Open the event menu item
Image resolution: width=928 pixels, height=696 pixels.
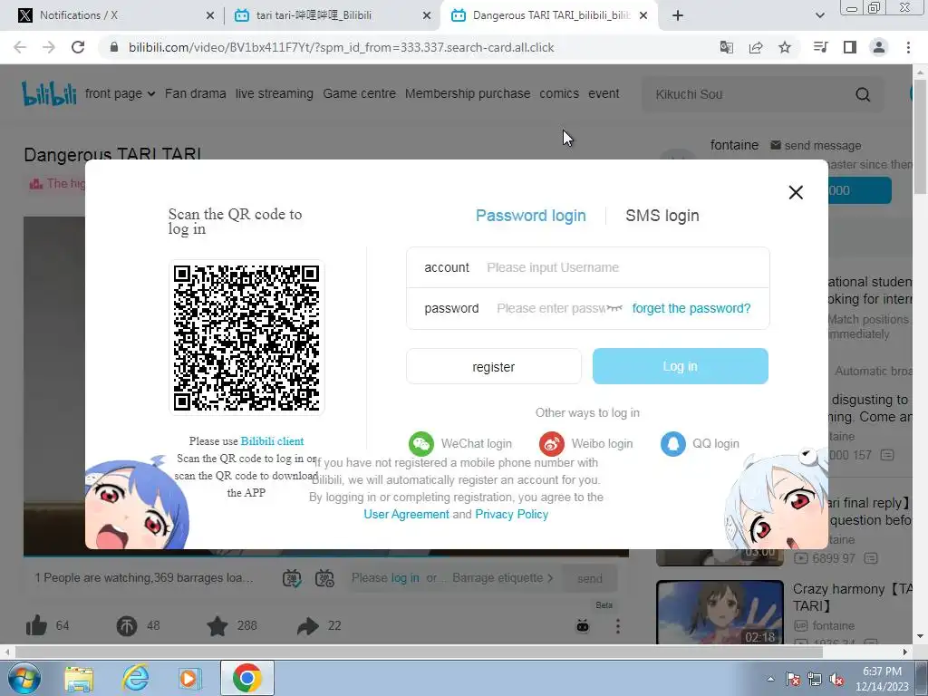(604, 93)
